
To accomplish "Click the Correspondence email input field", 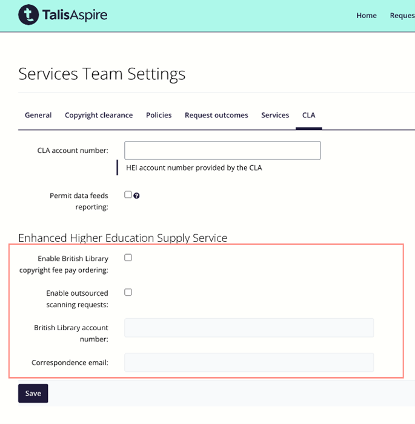I will 248,362.
